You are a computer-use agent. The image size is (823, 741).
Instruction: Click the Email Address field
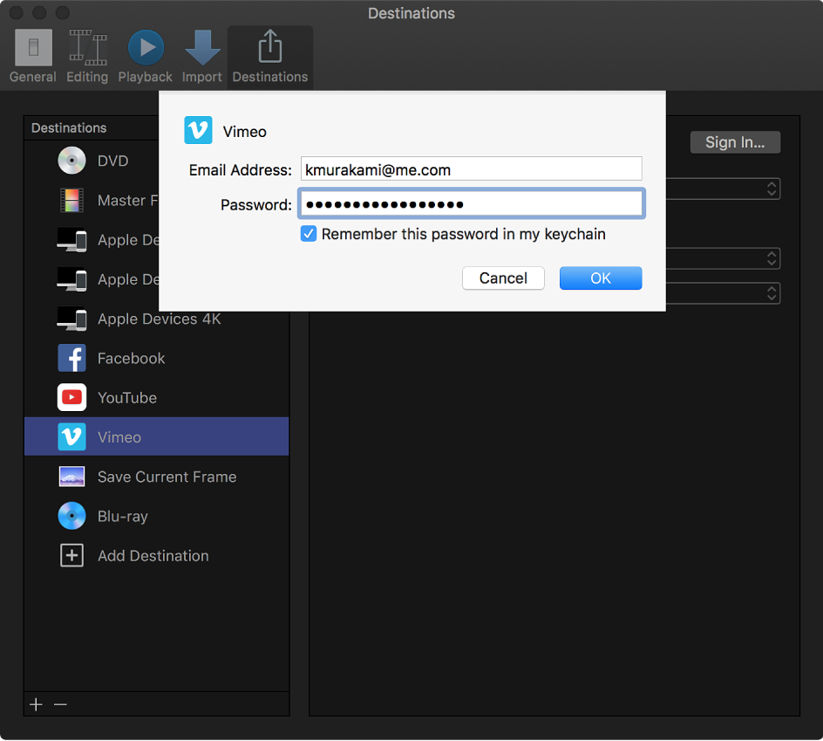point(471,169)
